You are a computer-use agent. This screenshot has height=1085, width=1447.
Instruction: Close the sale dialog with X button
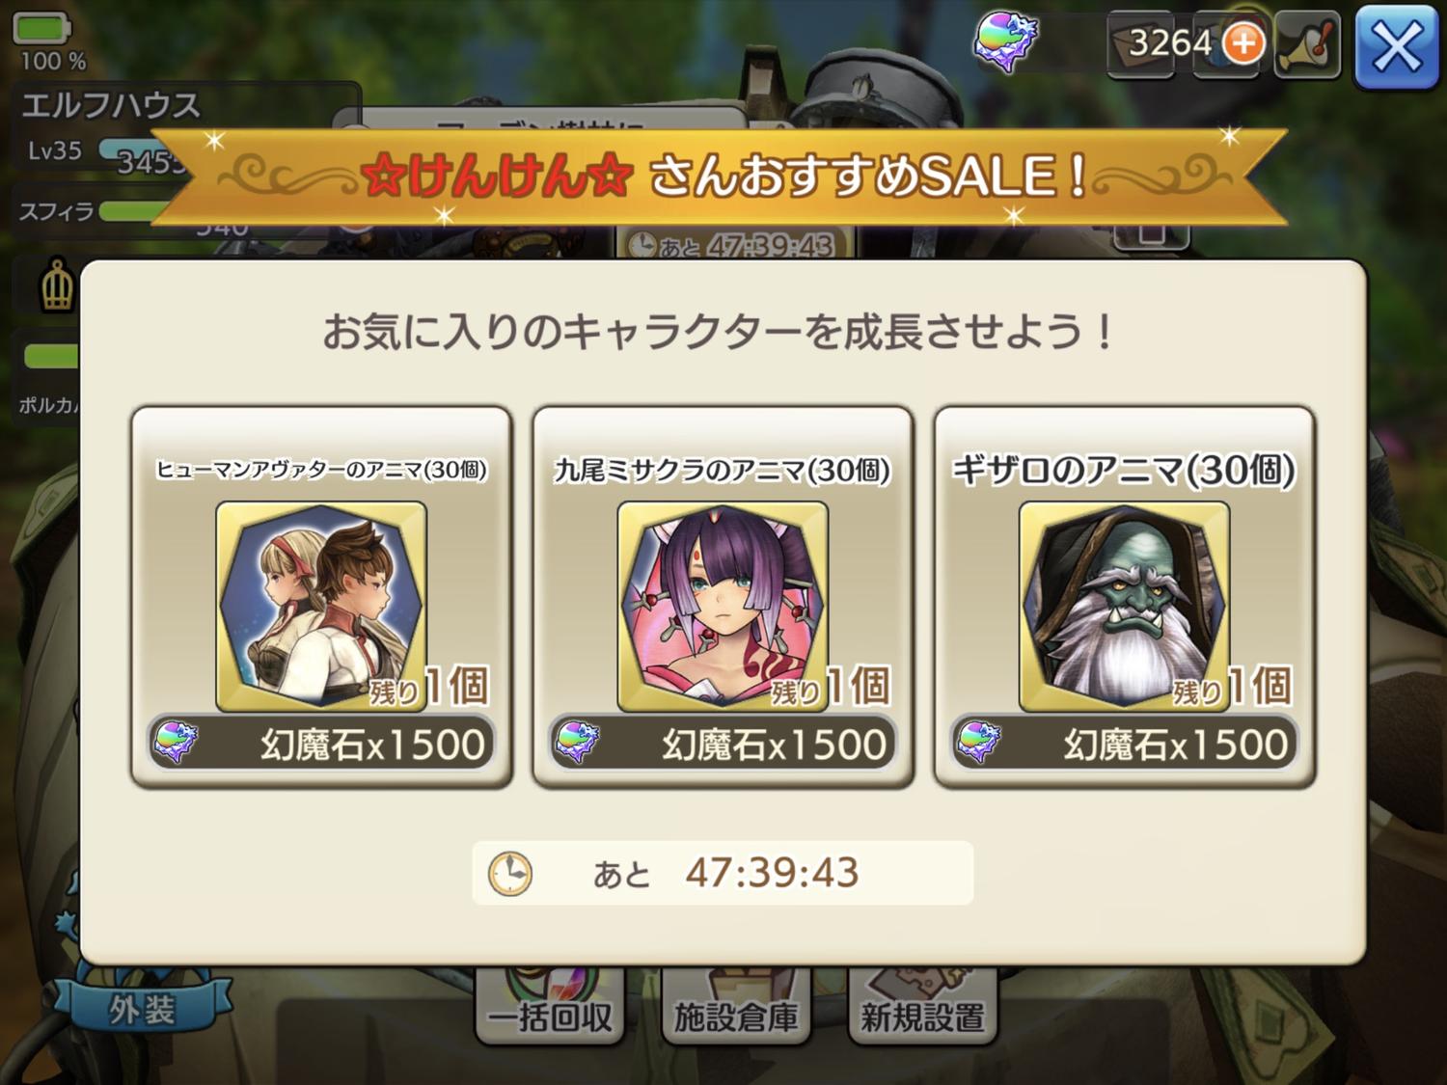click(x=1397, y=46)
